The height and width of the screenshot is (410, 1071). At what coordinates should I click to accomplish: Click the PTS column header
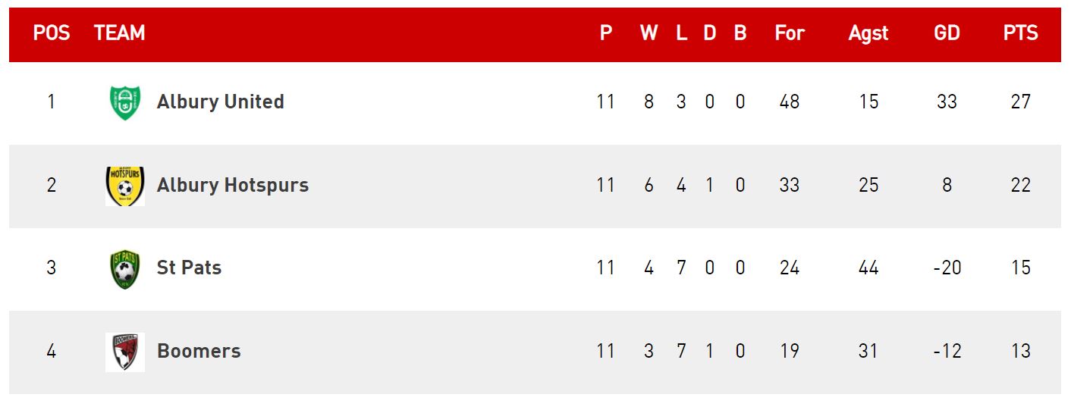(1021, 33)
